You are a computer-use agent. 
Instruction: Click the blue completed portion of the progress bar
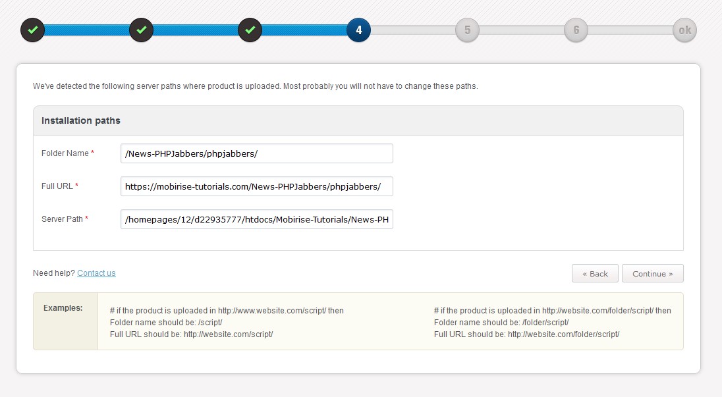click(198, 30)
